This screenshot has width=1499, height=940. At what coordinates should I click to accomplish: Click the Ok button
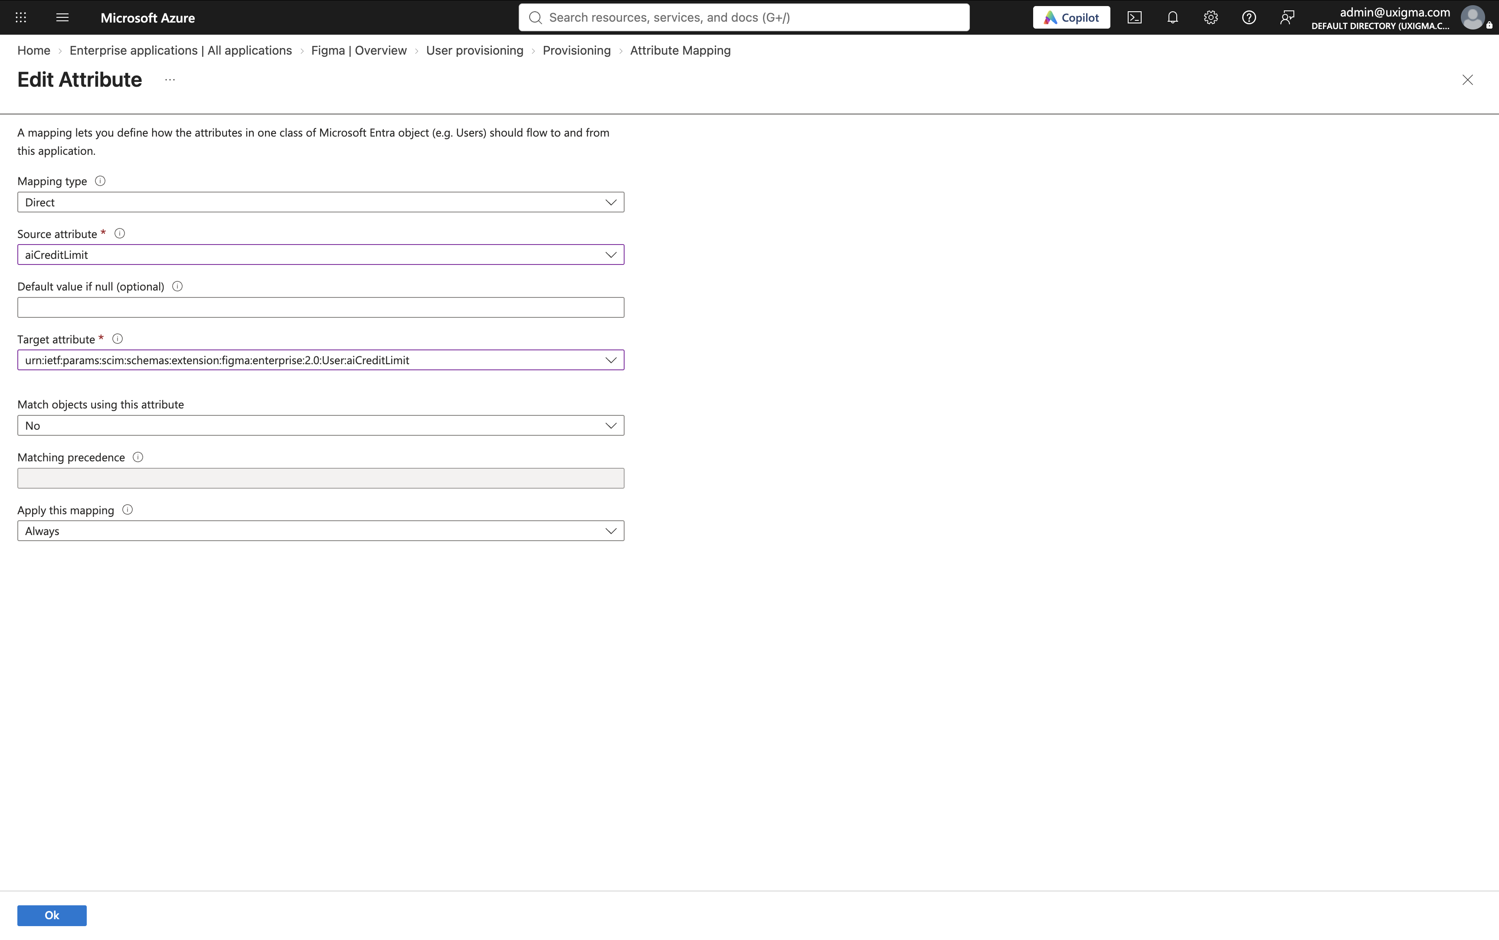pos(52,915)
